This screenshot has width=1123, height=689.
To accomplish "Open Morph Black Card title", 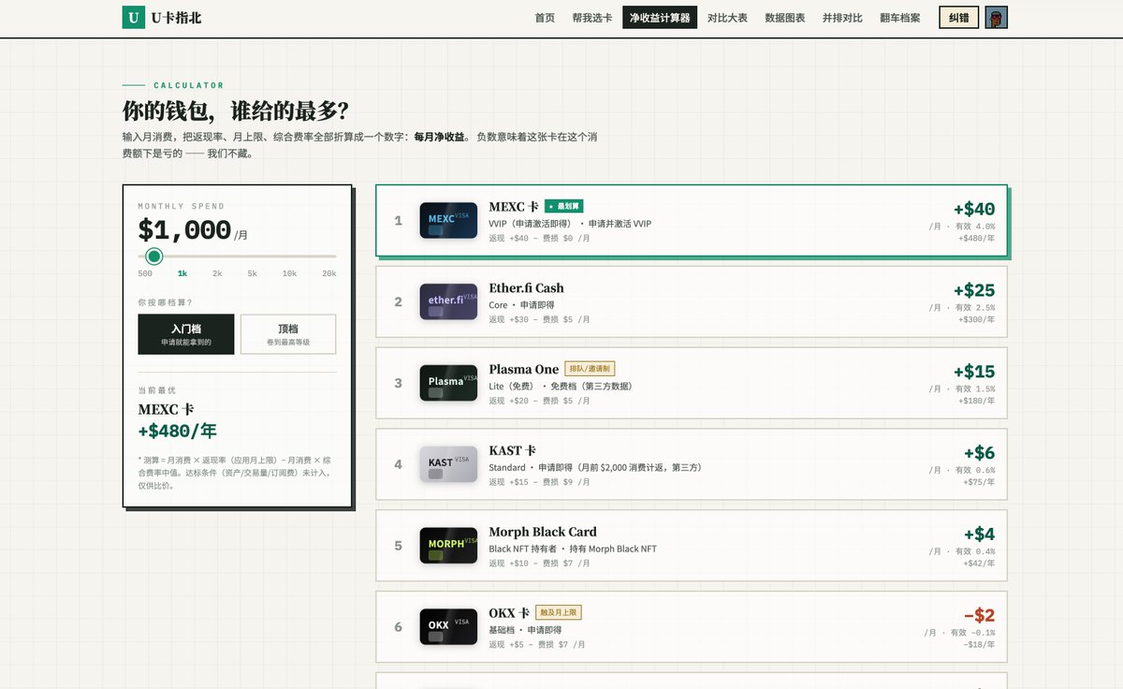I will pos(543,532).
